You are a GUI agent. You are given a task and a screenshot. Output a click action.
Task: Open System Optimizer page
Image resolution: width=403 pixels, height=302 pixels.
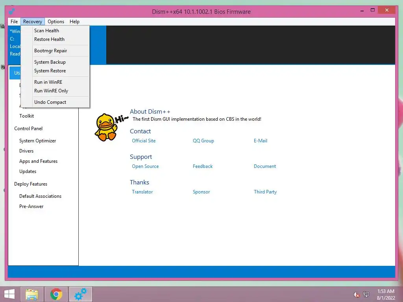pyautogui.click(x=37, y=141)
